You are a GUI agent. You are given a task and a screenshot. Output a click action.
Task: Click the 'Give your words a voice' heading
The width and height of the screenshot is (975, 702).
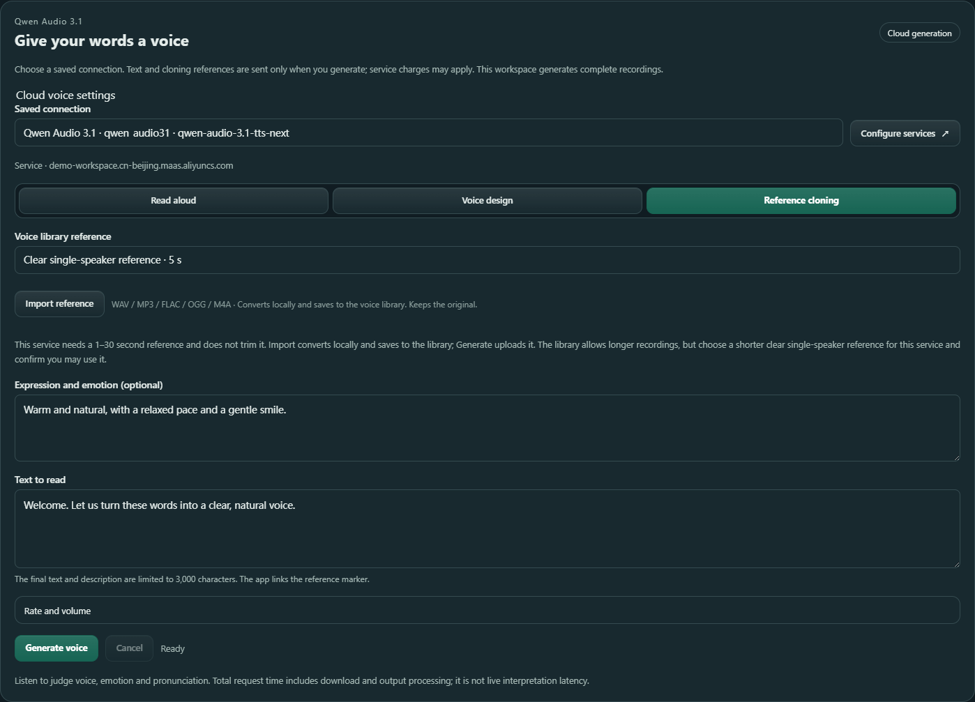102,41
